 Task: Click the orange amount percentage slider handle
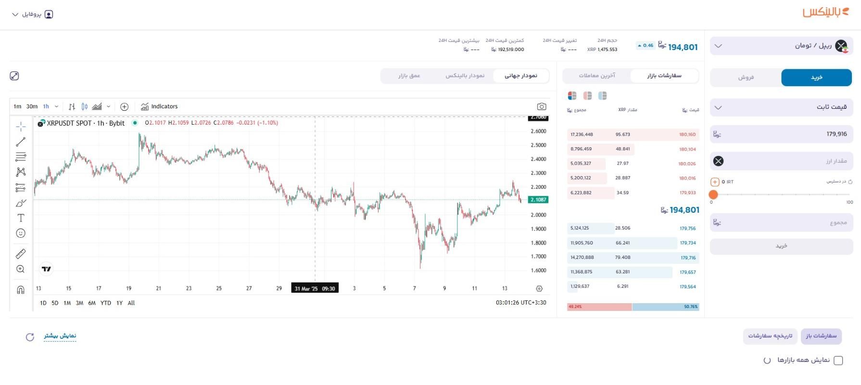[713, 194]
